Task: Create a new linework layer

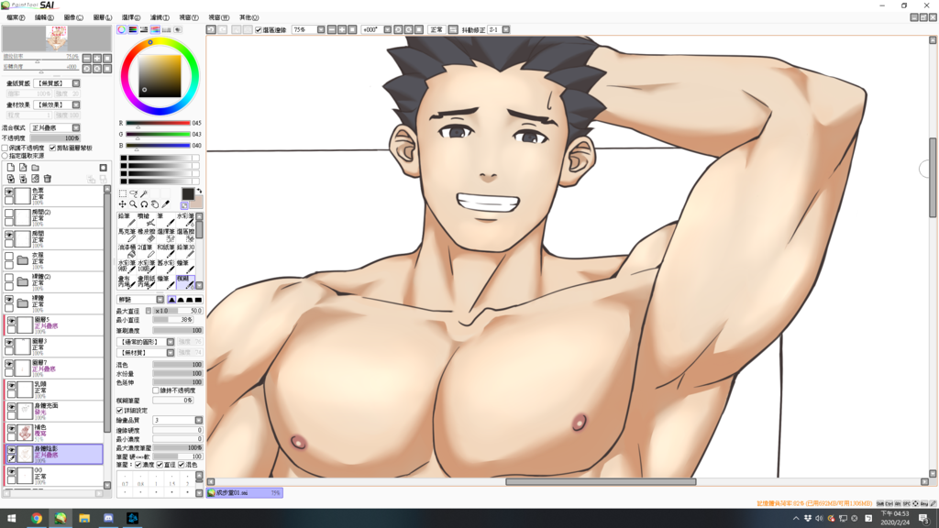Action: pos(23,168)
